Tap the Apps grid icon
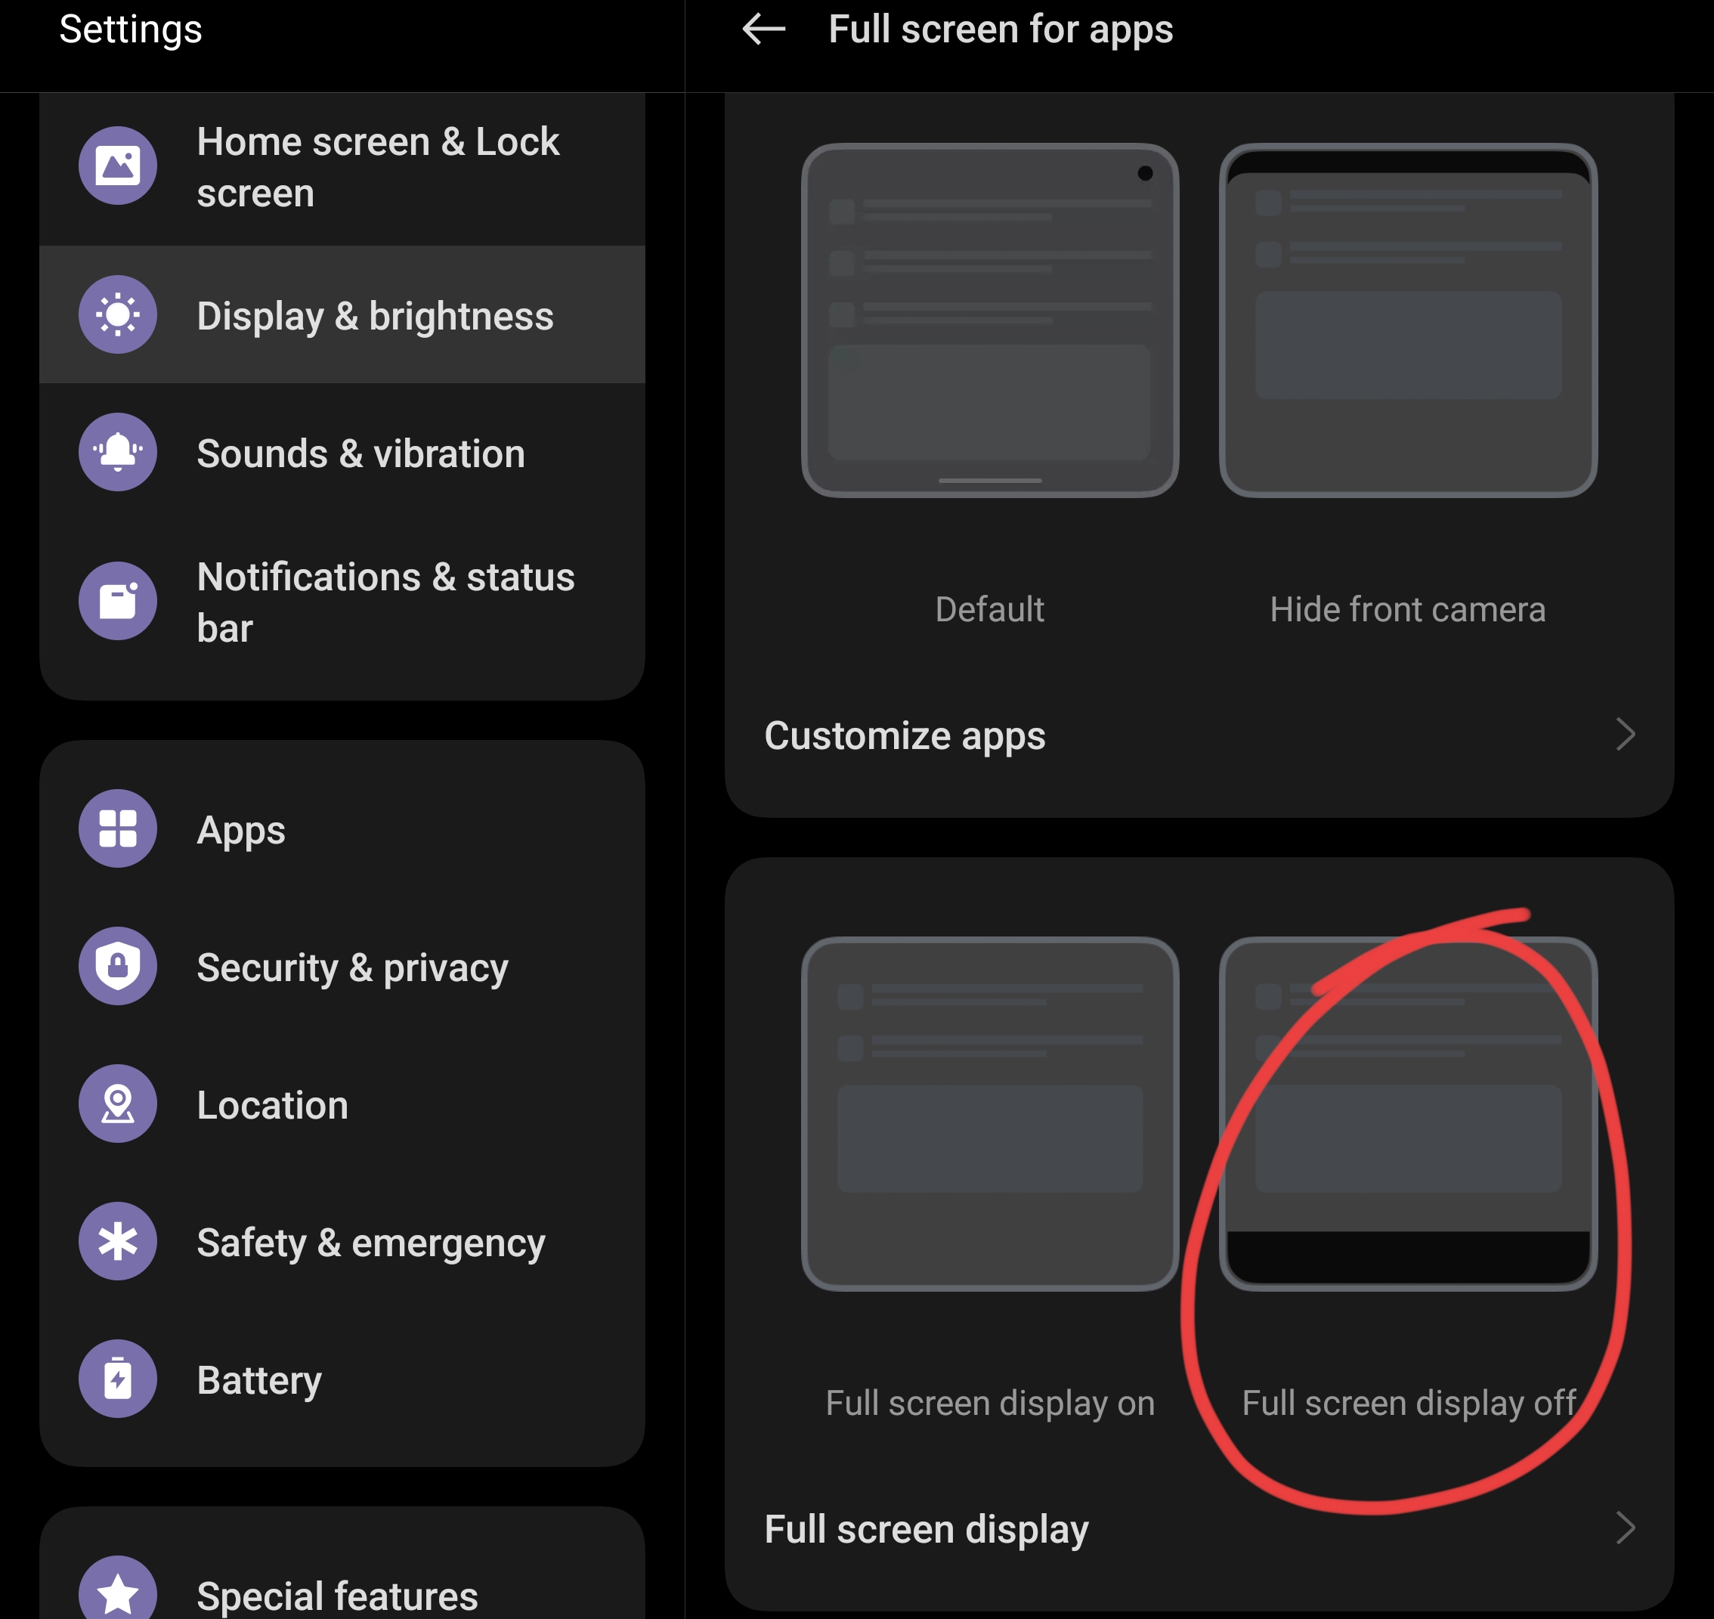This screenshot has width=1714, height=1619. coord(118,828)
